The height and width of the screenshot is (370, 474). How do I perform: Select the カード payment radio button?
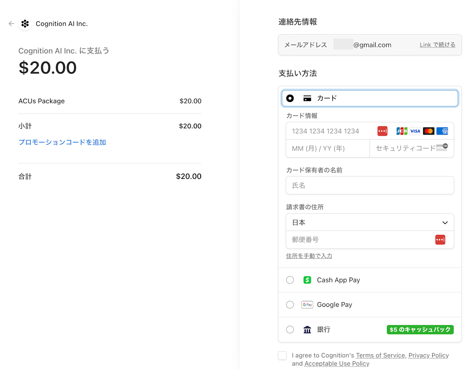pyautogui.click(x=290, y=98)
